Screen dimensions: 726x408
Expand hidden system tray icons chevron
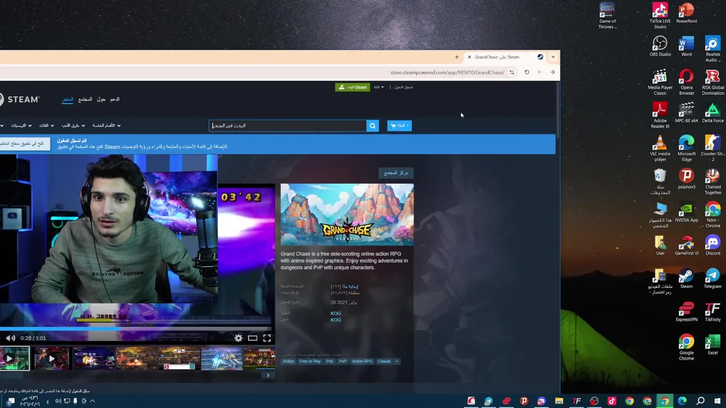pyautogui.click(x=92, y=401)
